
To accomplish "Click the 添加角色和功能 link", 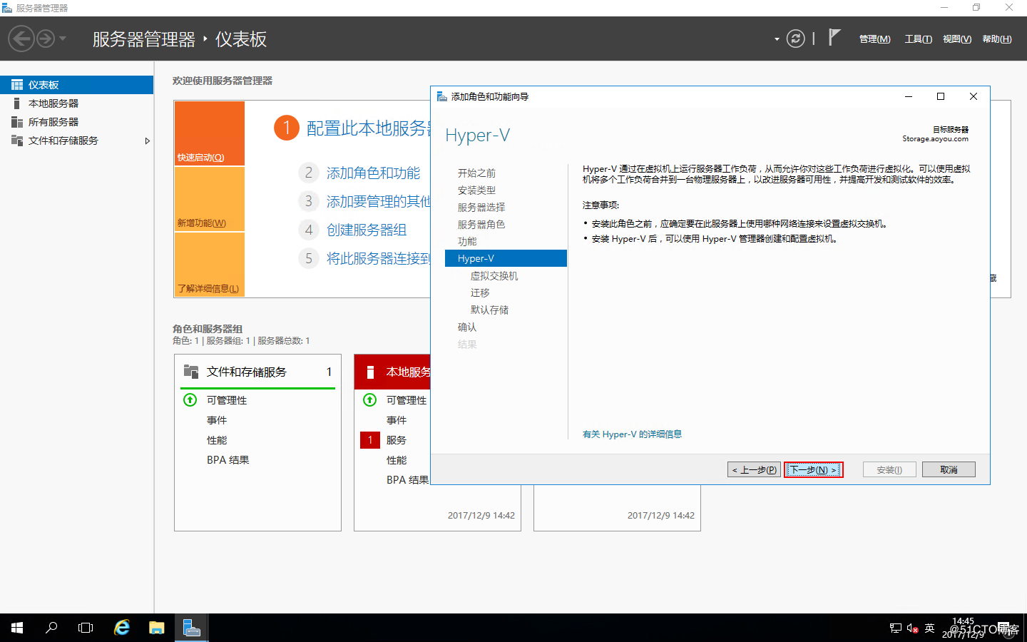I will pos(373,173).
